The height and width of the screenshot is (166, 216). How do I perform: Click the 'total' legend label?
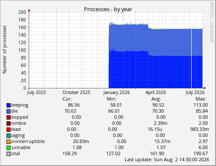point(15,153)
